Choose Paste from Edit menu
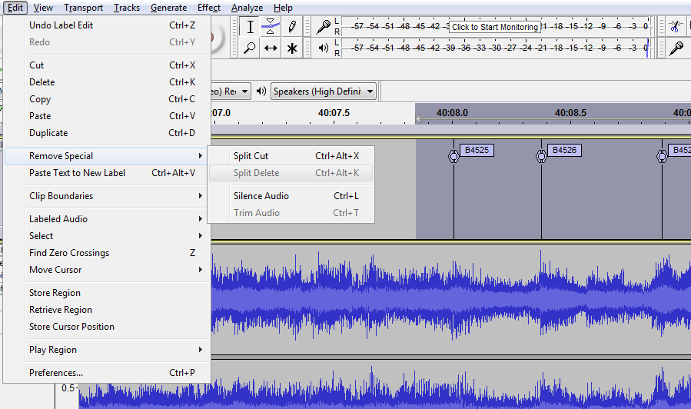The image size is (691, 409). 106,116
